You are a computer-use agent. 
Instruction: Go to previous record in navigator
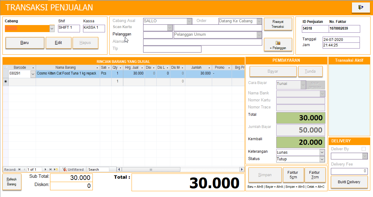tap(24, 170)
